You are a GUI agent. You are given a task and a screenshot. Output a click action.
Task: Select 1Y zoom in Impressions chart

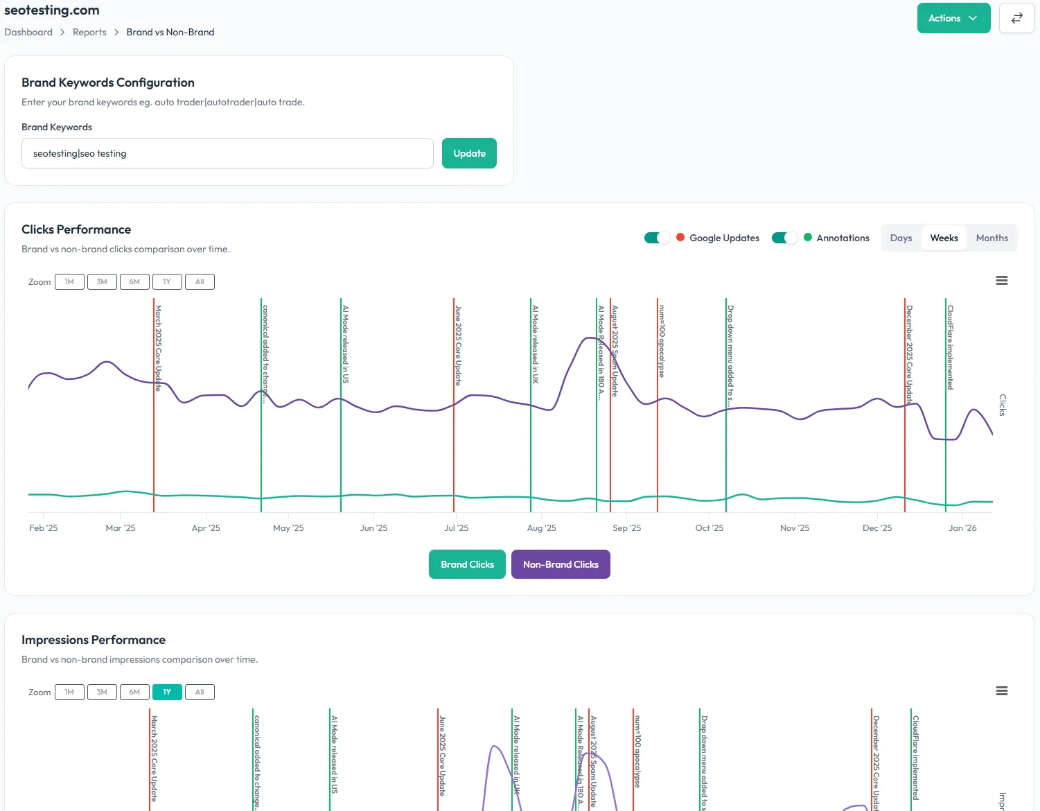pyautogui.click(x=167, y=692)
